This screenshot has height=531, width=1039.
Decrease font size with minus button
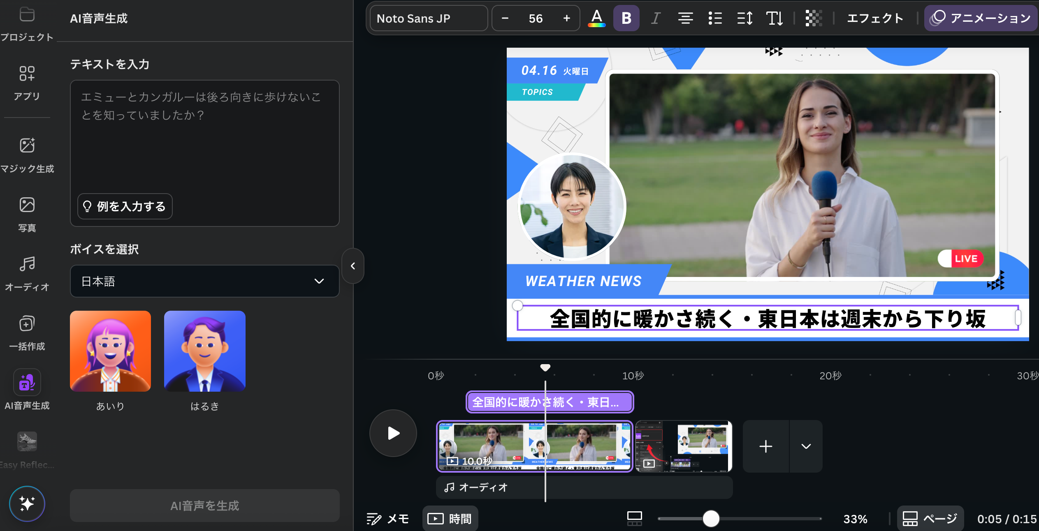[505, 18]
